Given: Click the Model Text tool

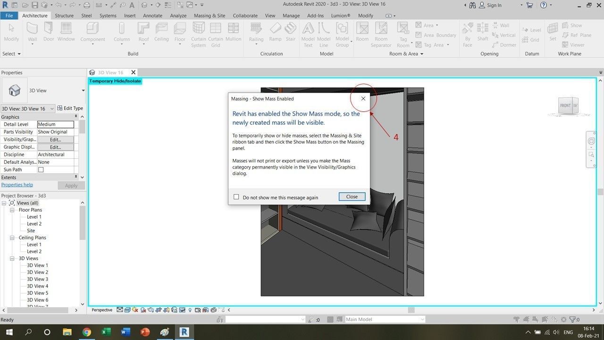Looking at the screenshot, I should pos(308,34).
